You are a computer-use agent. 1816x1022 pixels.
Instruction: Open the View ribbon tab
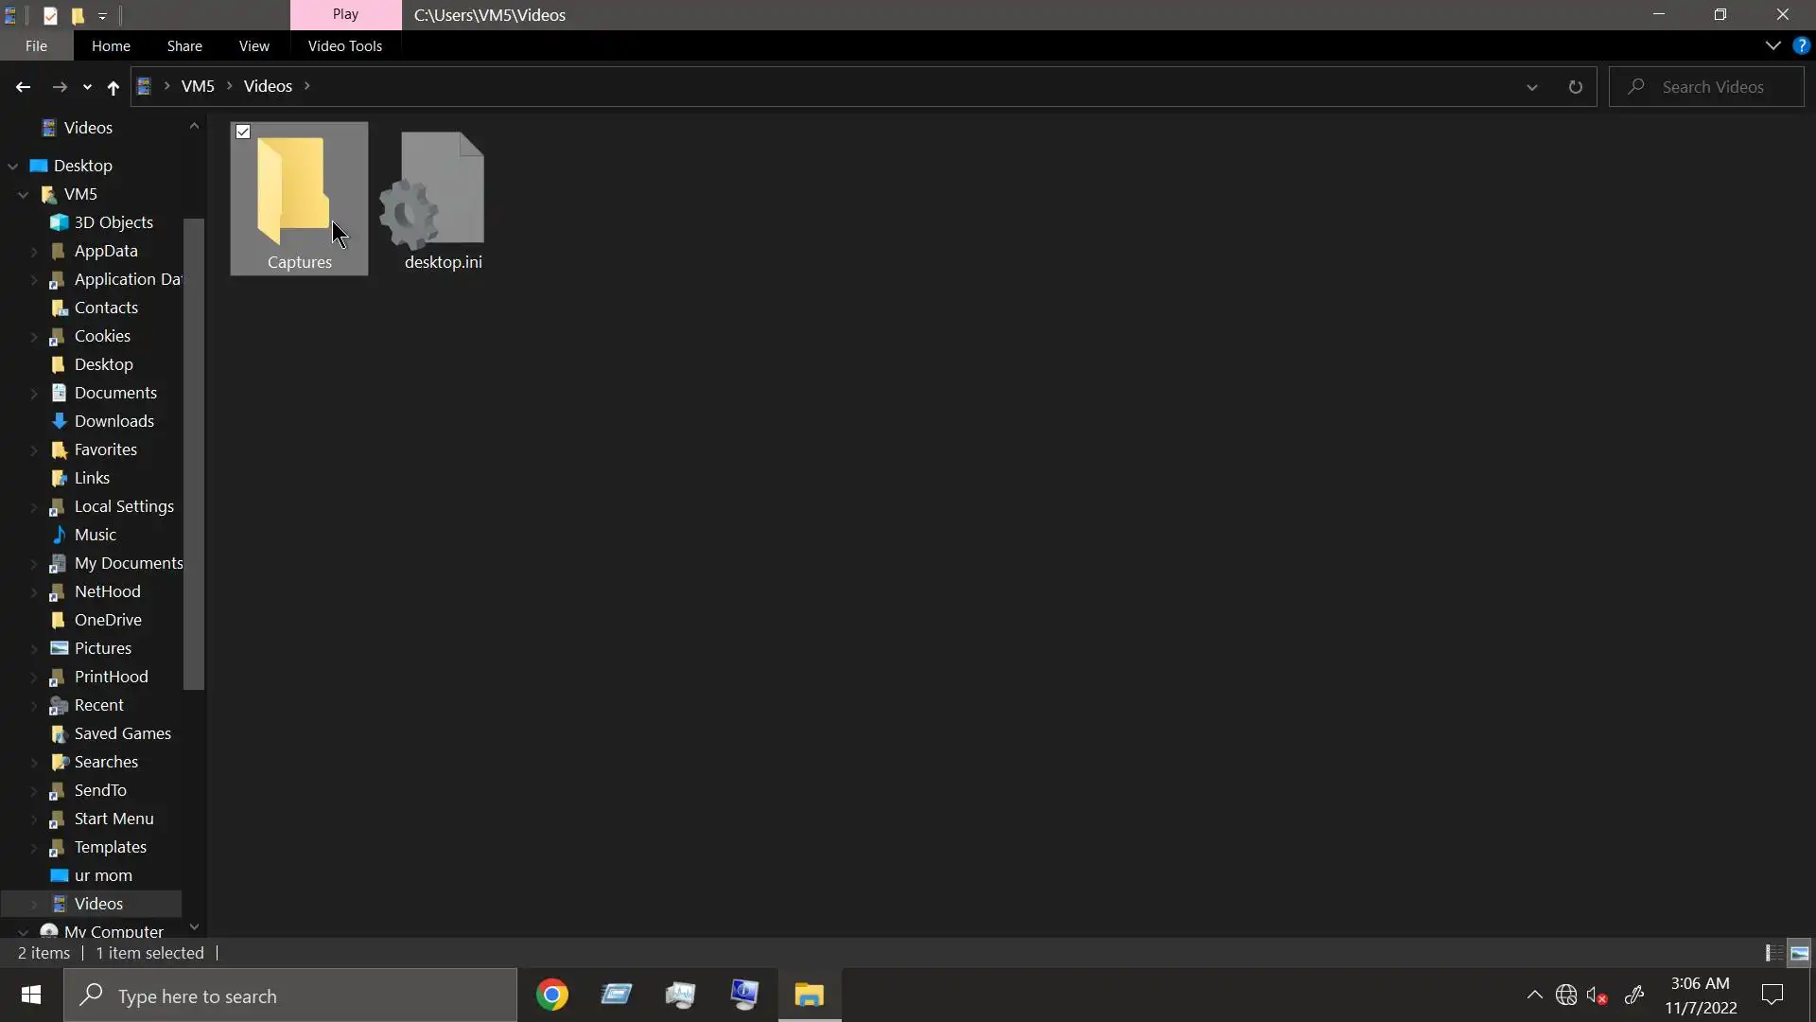253,45
